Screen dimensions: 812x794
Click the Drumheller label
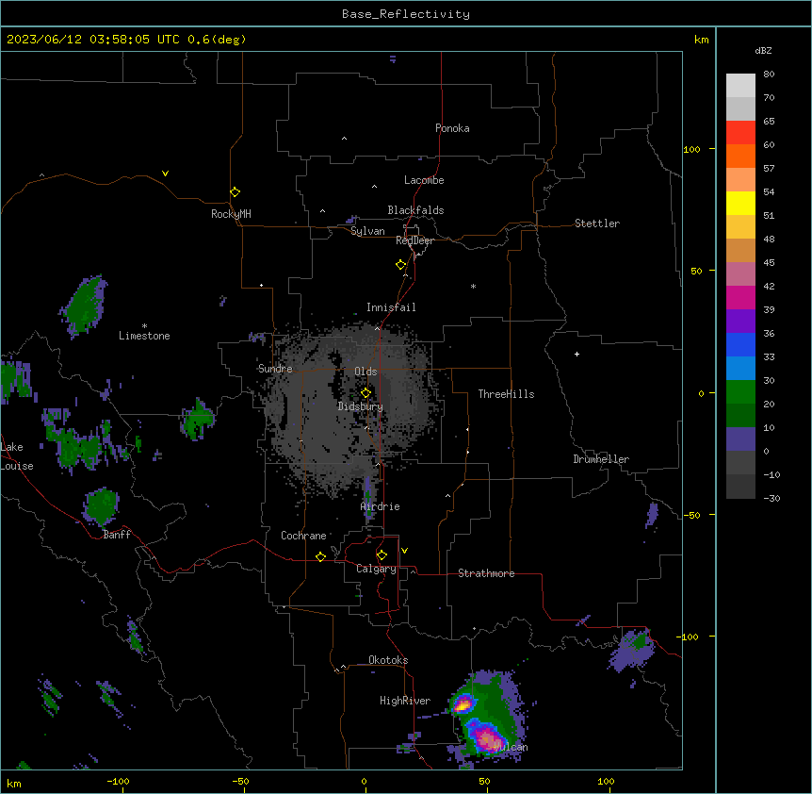[x=601, y=459]
